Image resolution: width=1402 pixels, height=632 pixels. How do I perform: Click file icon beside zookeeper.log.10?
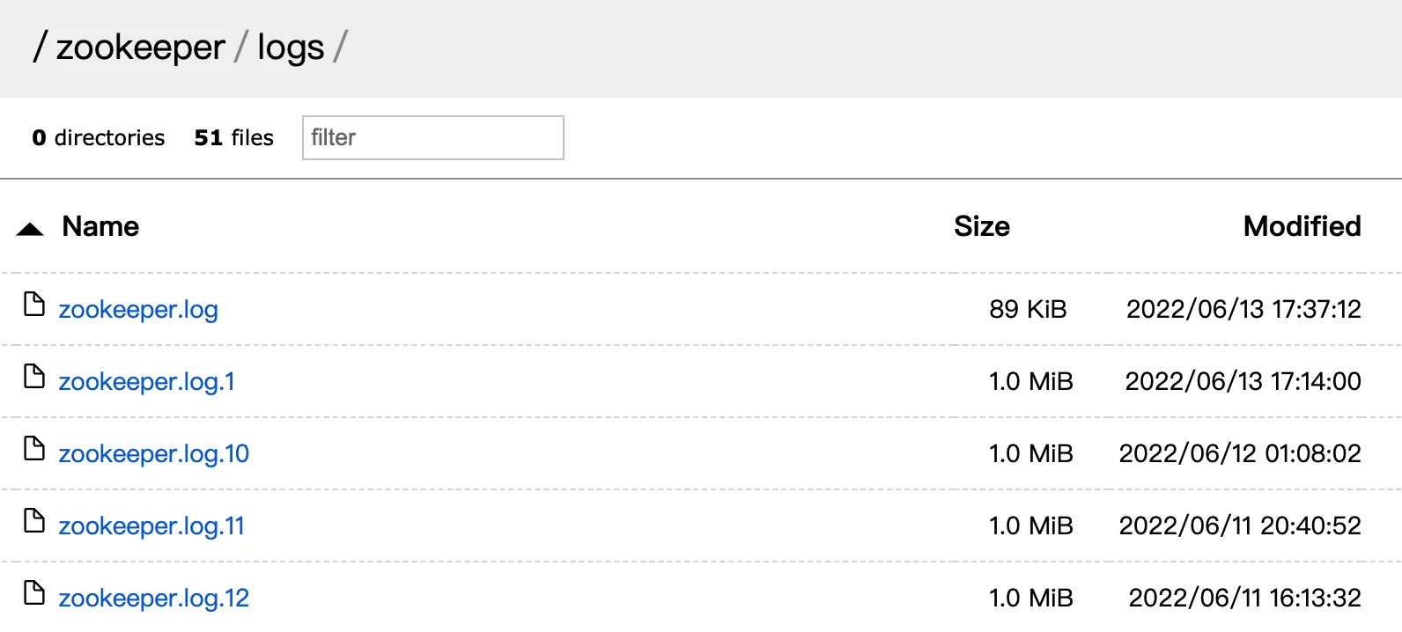(x=33, y=449)
